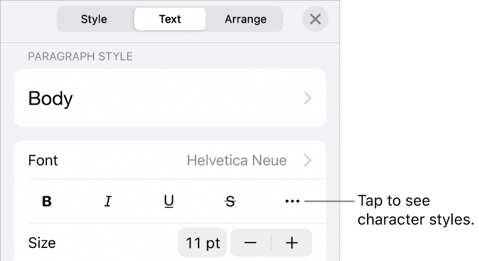Expand the Font row chevron
The height and width of the screenshot is (261, 479).
pyautogui.click(x=308, y=161)
